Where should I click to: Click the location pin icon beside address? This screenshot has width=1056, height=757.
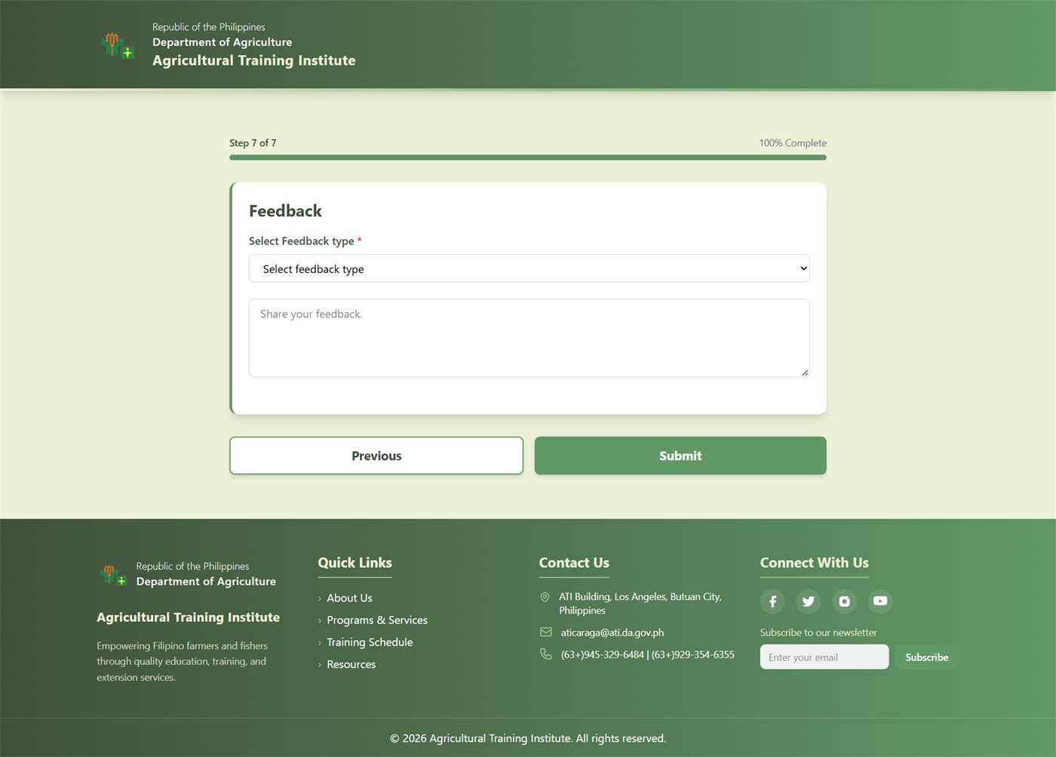pyautogui.click(x=545, y=597)
